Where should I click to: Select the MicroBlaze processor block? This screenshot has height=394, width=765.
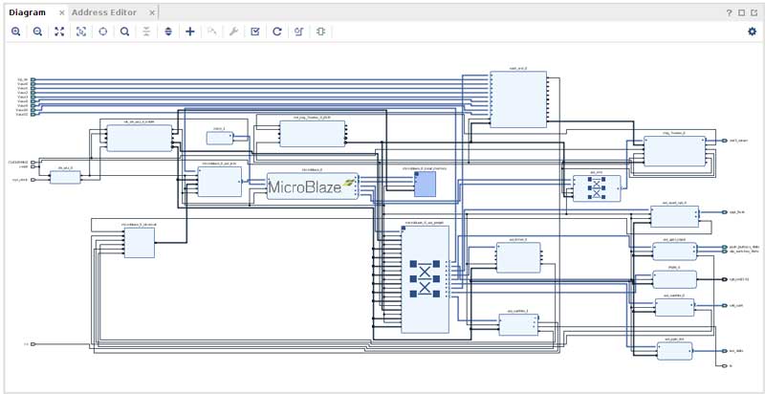tap(312, 186)
